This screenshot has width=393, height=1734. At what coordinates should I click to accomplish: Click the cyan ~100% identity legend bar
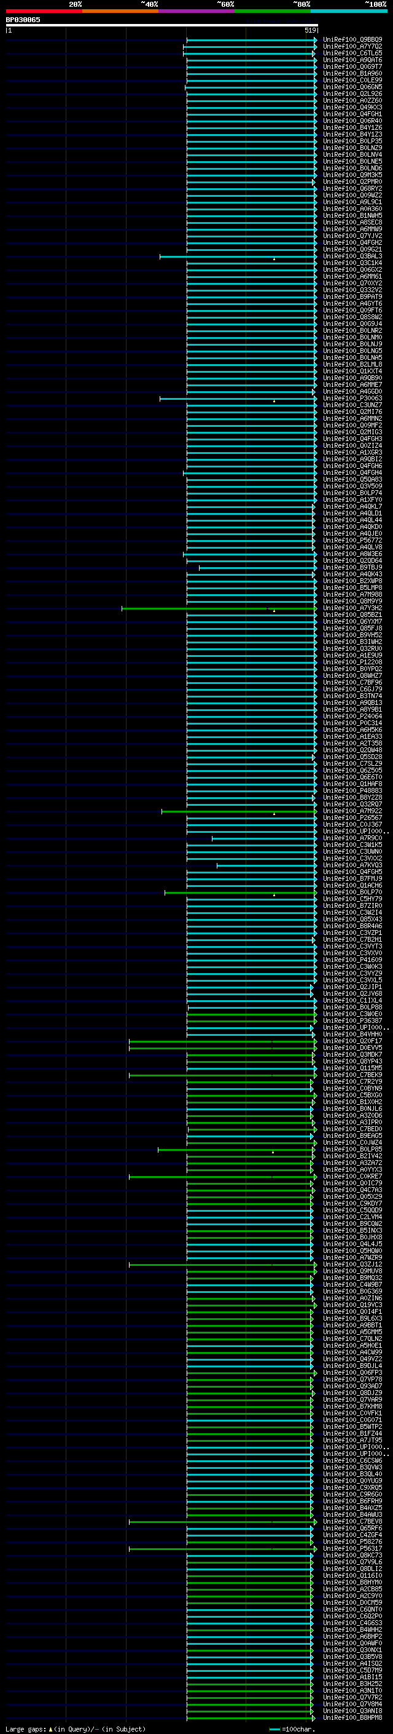349,11
